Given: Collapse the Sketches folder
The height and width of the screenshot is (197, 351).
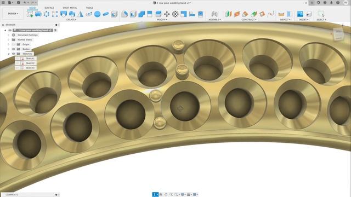Looking at the screenshot, I should (x=9, y=54).
